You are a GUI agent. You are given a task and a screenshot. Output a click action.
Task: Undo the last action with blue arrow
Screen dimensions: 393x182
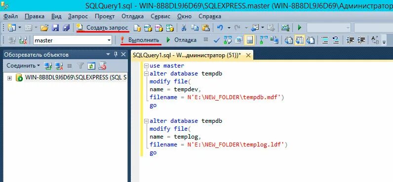(x=220, y=28)
